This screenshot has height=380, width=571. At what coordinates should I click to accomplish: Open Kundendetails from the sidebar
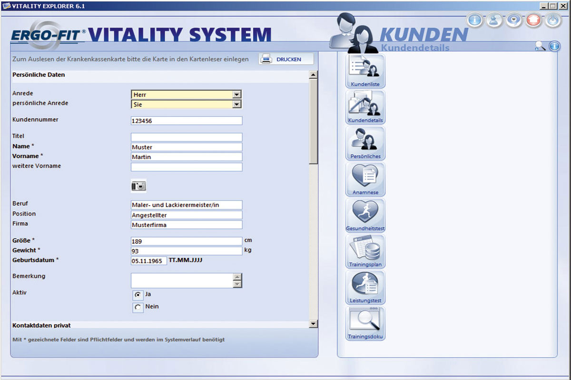click(x=365, y=107)
